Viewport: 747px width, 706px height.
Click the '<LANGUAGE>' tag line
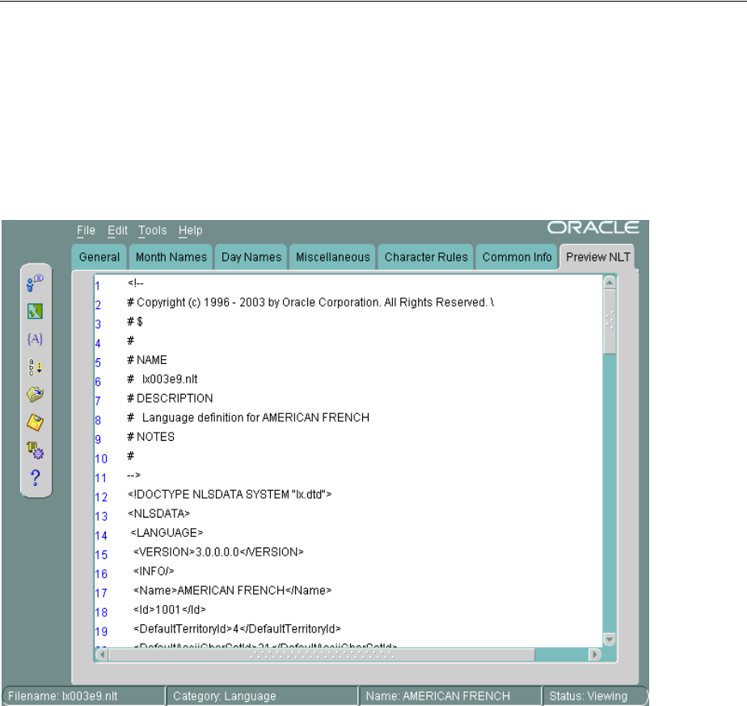167,533
